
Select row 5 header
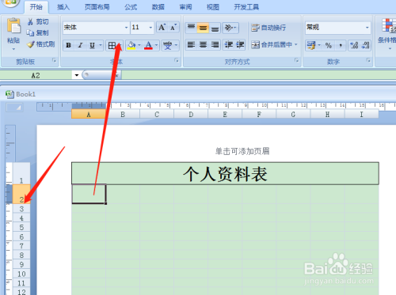point(21,227)
